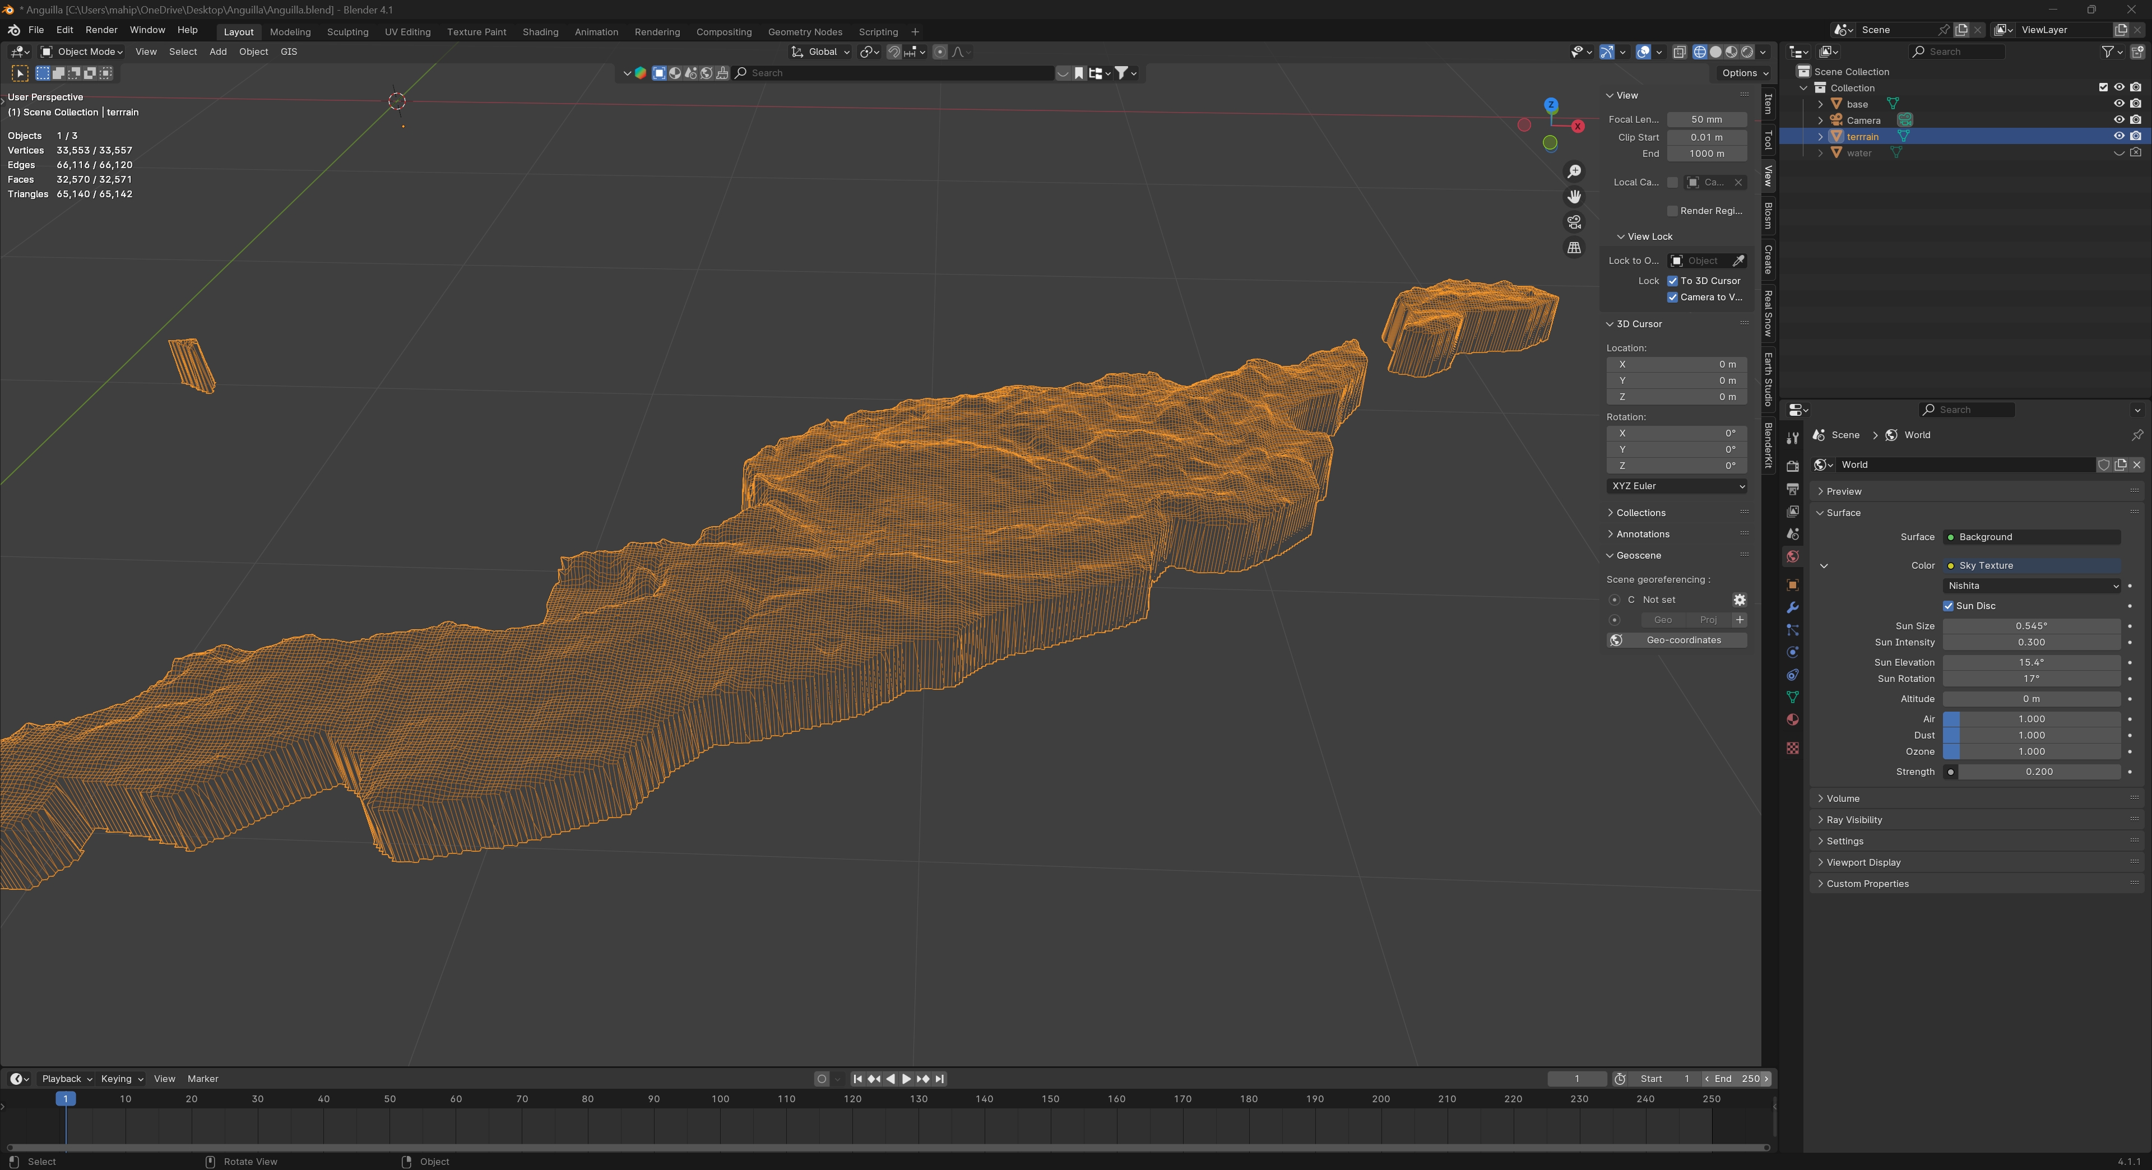Uncheck the Sun Disc checkbox
Image resolution: width=2152 pixels, height=1170 pixels.
[x=1948, y=606]
